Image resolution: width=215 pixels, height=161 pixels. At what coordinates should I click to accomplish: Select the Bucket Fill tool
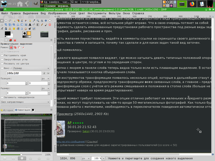tap(34, 25)
